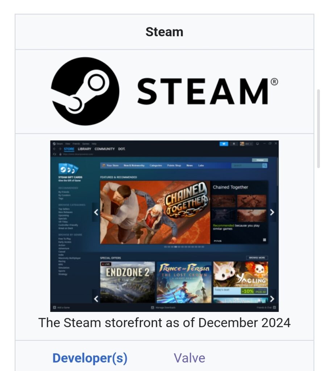Screen dimensions: 329x371
Task: Select Categories in the store menu
Action: [x=156, y=166]
